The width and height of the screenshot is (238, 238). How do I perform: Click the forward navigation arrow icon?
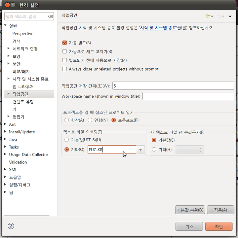(x=219, y=16)
